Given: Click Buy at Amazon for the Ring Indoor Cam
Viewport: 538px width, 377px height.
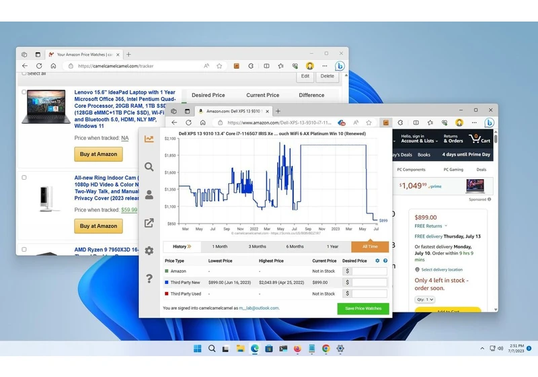Looking at the screenshot, I should click(x=98, y=226).
